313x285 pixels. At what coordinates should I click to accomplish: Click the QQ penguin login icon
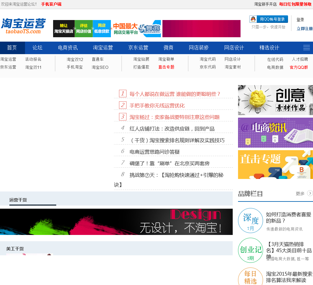[x=253, y=19]
